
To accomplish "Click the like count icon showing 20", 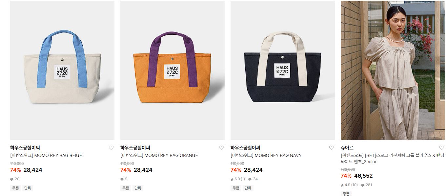I will click(x=12, y=179).
